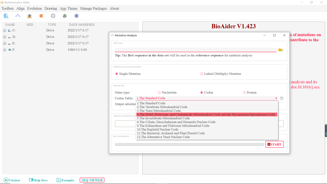Click the purple aligned-lines toolbar icon
This screenshot has width=327, height=184.
click(x=76, y=16)
